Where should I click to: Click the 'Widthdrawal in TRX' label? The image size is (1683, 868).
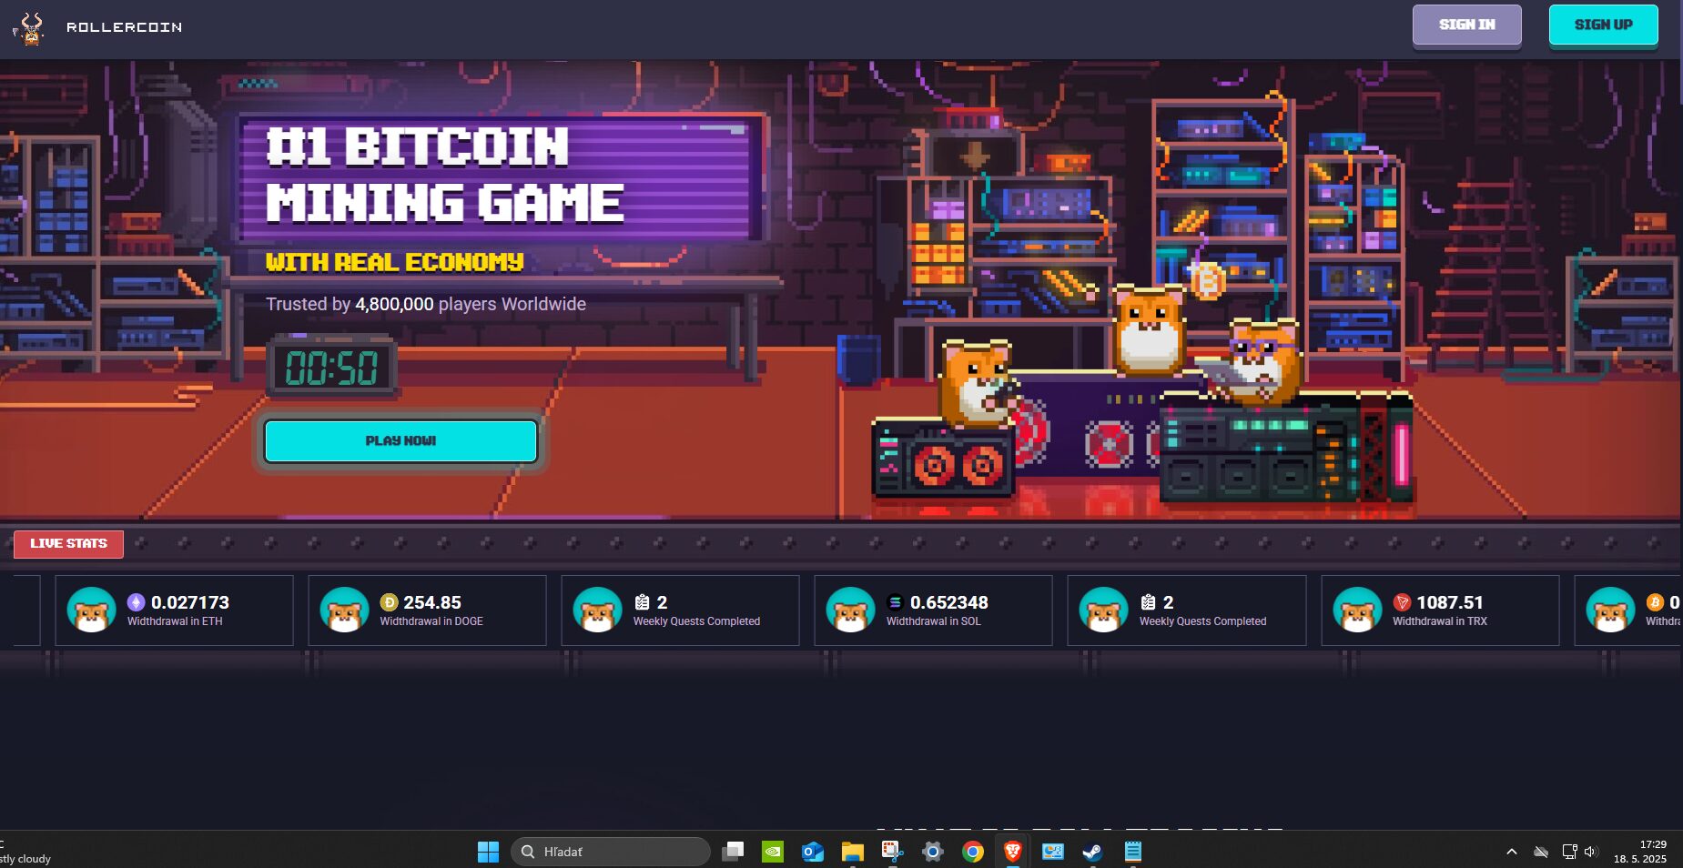[x=1440, y=621]
